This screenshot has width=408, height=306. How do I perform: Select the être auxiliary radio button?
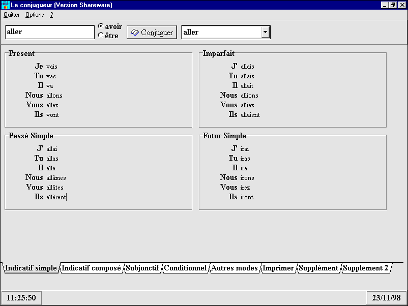click(x=100, y=36)
